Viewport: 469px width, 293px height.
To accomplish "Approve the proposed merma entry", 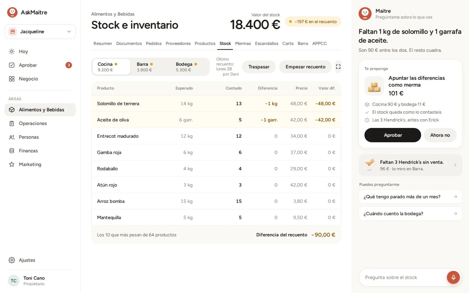I will pyautogui.click(x=393, y=135).
